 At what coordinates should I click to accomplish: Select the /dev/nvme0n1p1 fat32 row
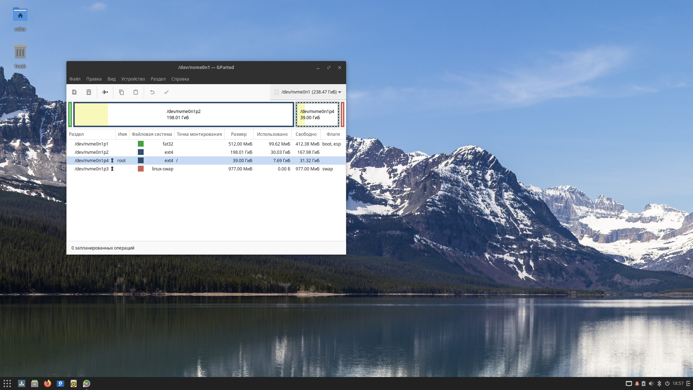point(91,144)
